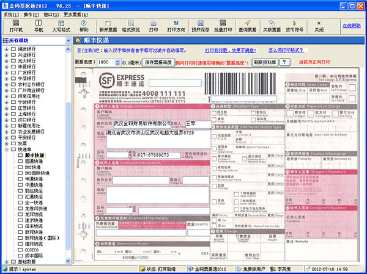Click the 收件公司 input field
367x274 pixels.
pos(141,181)
